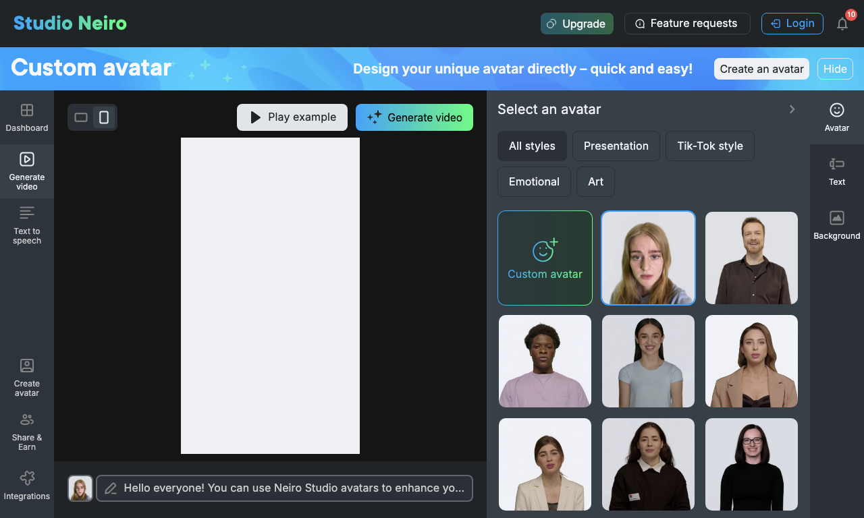The width and height of the screenshot is (864, 518).
Task: Select the woman in cream blazer avatar
Action: tap(545, 464)
